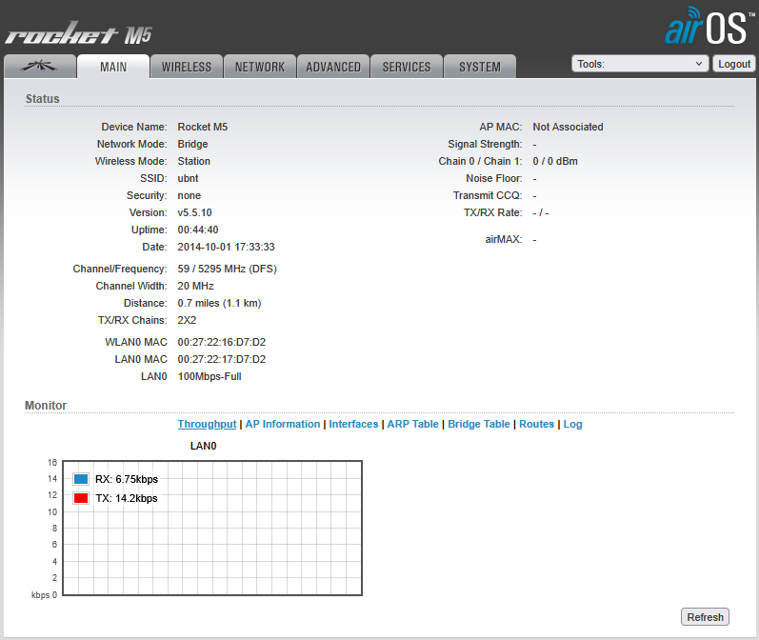The width and height of the screenshot is (759, 640).
Task: Go to the ADVANCED tab
Action: (x=333, y=67)
